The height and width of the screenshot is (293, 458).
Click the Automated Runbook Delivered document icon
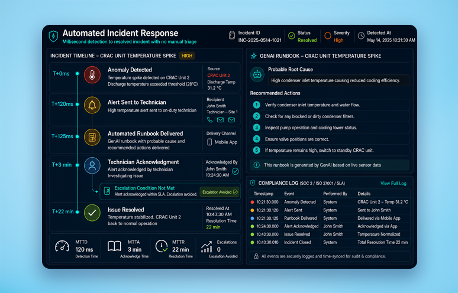pos(92,137)
